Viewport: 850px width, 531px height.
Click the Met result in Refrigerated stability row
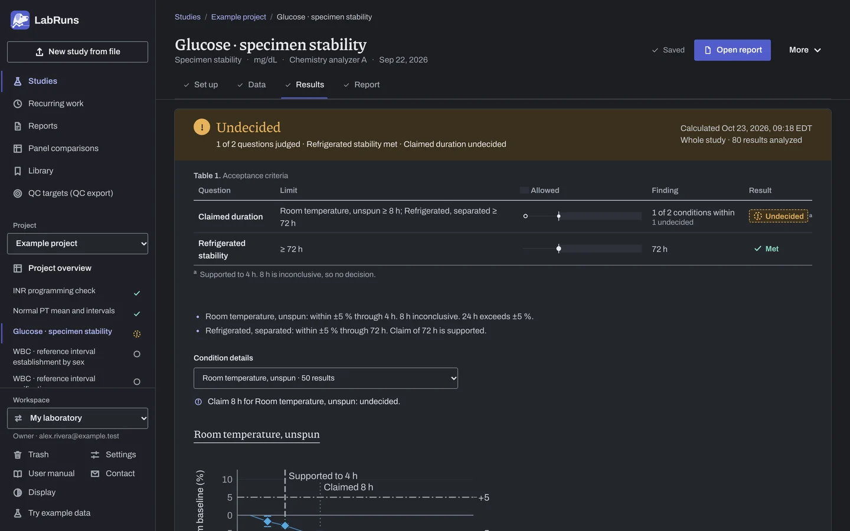tap(766, 249)
